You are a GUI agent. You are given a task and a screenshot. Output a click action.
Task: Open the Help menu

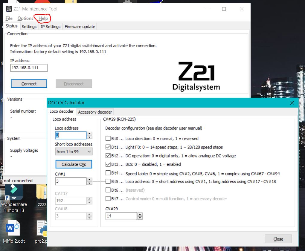point(43,19)
